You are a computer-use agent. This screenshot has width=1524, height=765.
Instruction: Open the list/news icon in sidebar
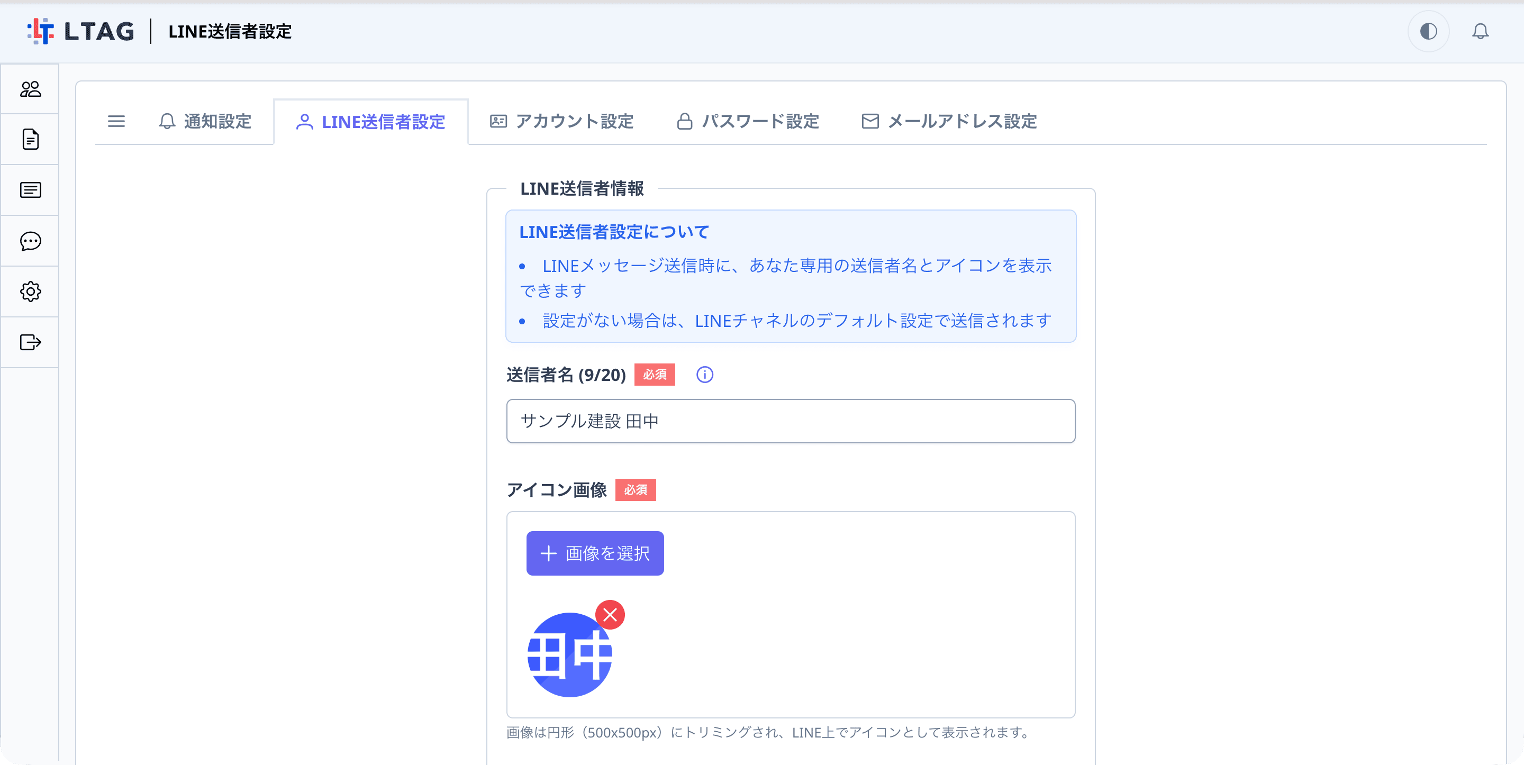point(30,190)
